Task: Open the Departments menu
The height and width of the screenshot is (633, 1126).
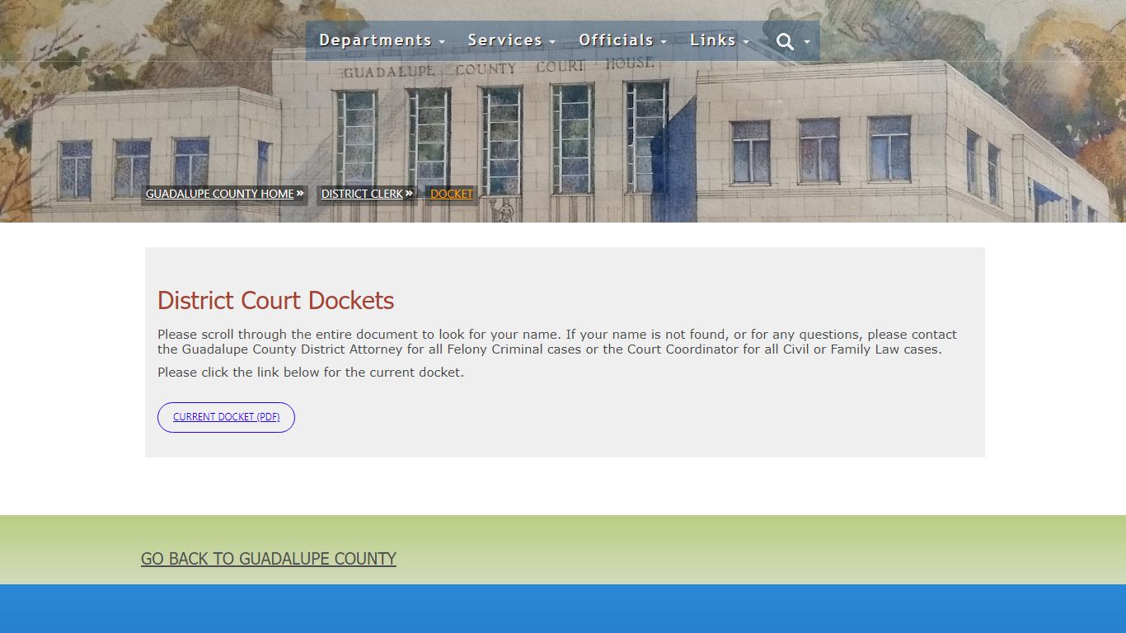Action: point(382,40)
